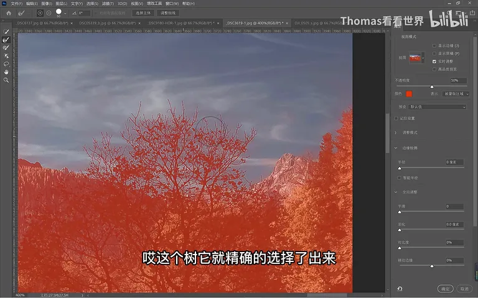Select the Object Selection tool
Screen dimensions: 478x298
(x=6, y=56)
